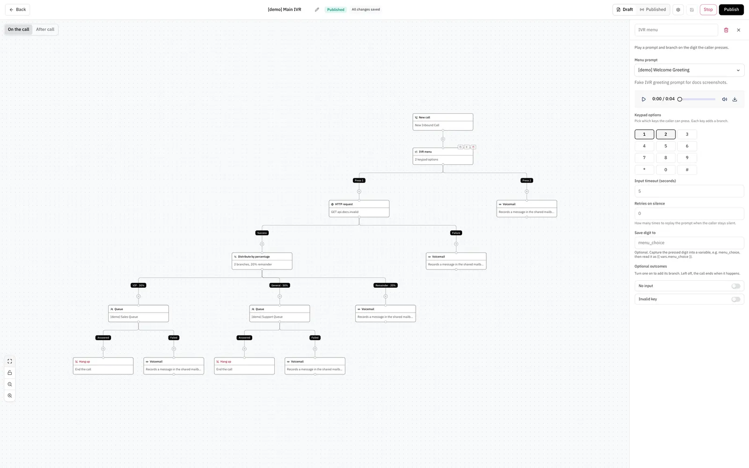
Task: Click the plus between New call and IVR menu
Action: pos(443,139)
